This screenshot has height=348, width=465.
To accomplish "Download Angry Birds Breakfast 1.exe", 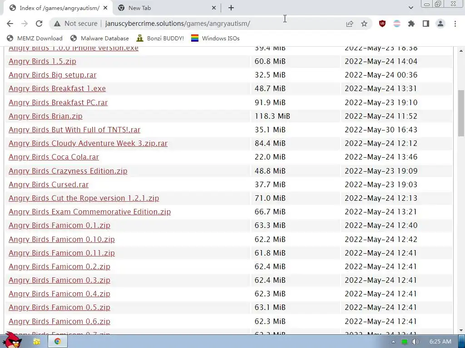I will pyautogui.click(x=57, y=88).
